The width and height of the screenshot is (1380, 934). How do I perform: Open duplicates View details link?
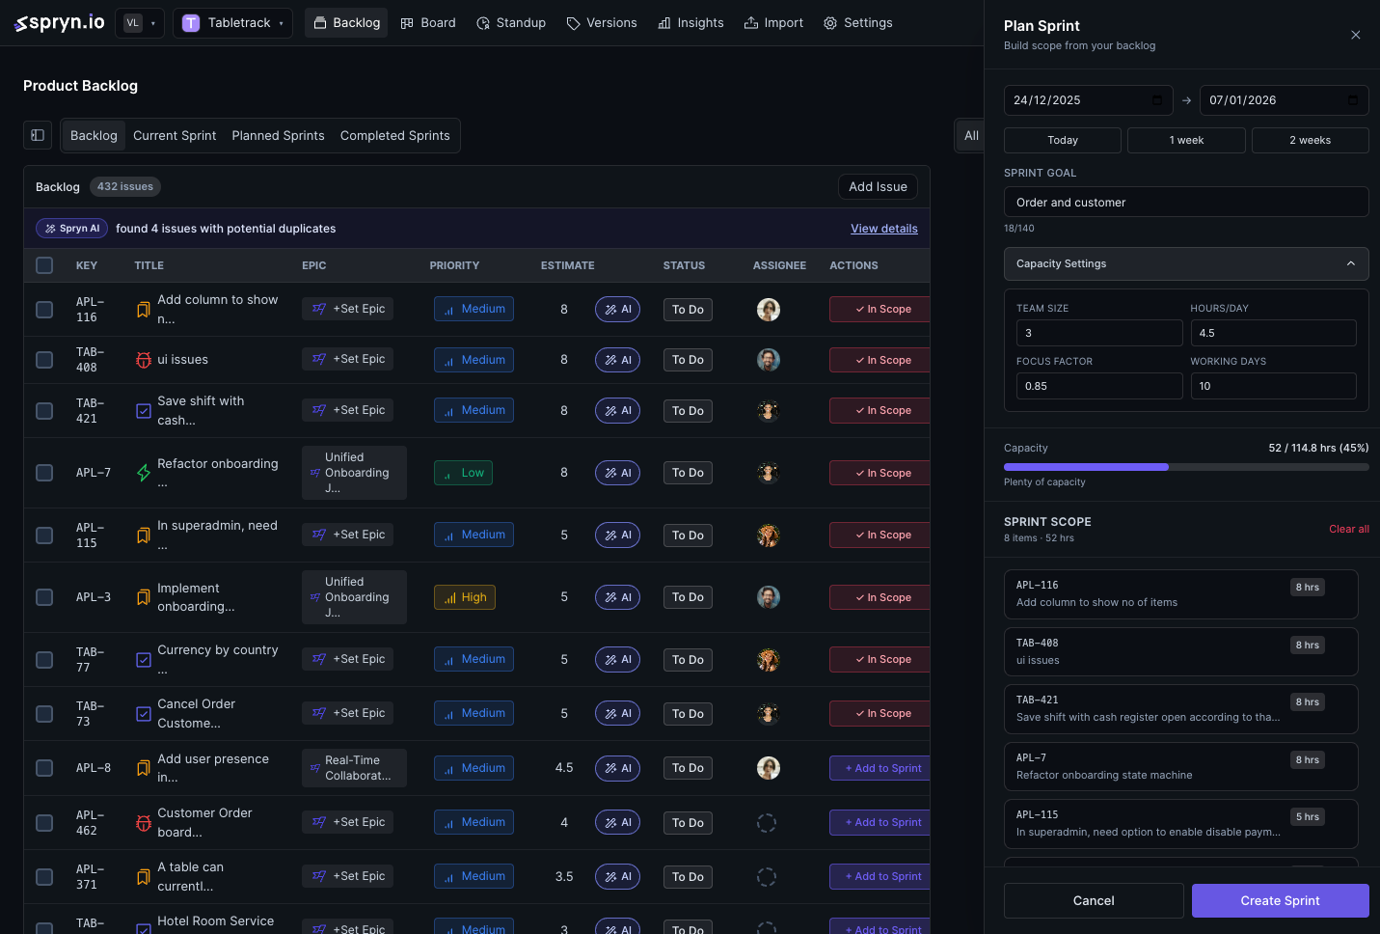tap(883, 228)
